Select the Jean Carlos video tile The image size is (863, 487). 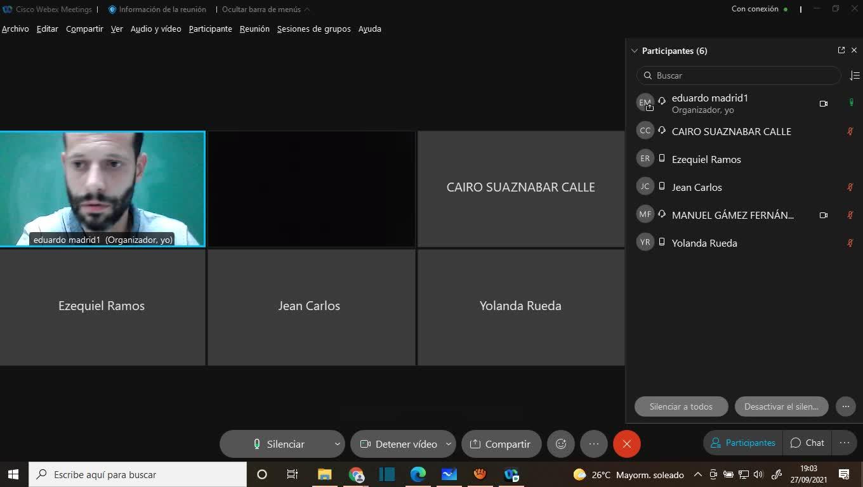[x=312, y=307]
